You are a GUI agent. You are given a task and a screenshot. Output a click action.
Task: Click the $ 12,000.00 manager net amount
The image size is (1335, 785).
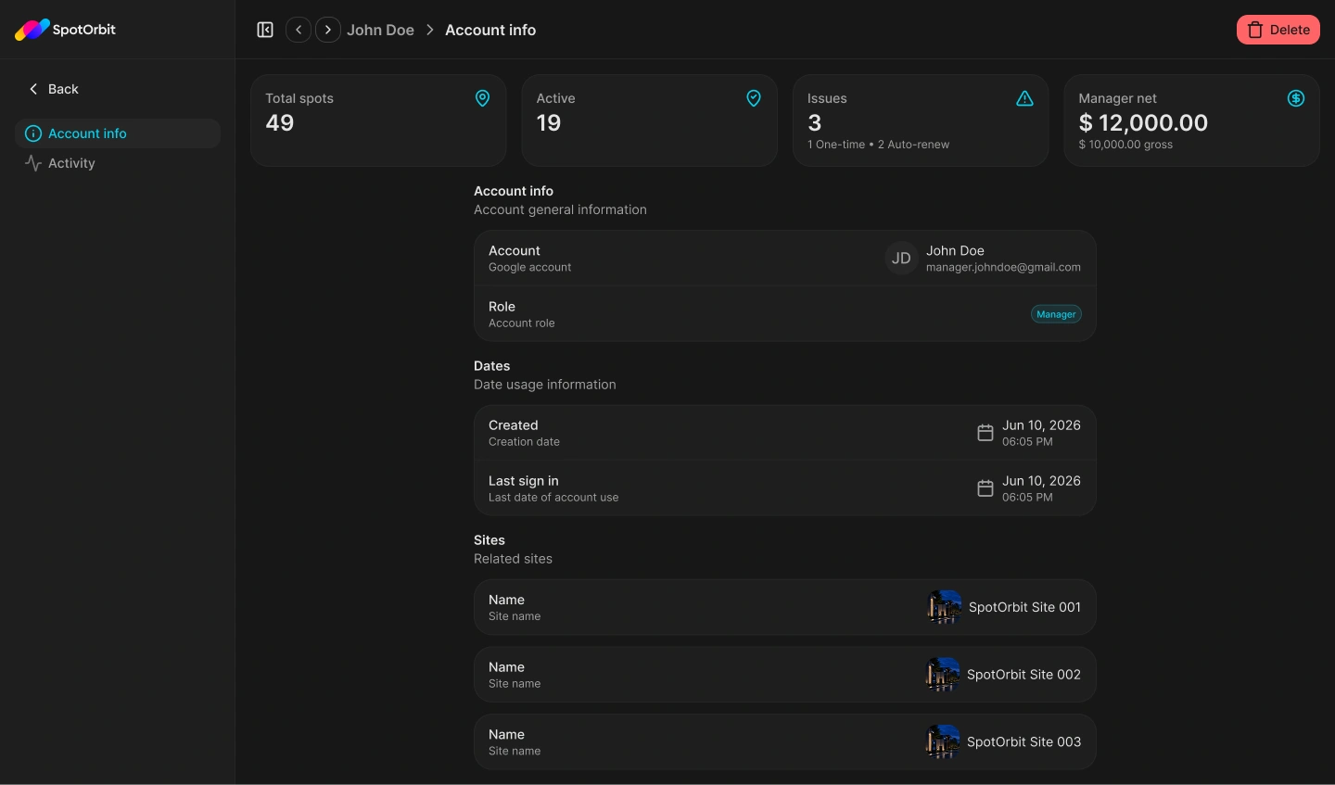click(x=1143, y=123)
